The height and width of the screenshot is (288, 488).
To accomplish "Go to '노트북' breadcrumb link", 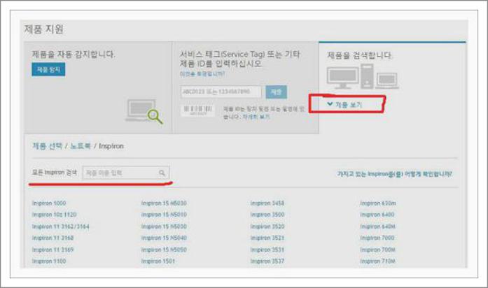I will pyautogui.click(x=81, y=146).
